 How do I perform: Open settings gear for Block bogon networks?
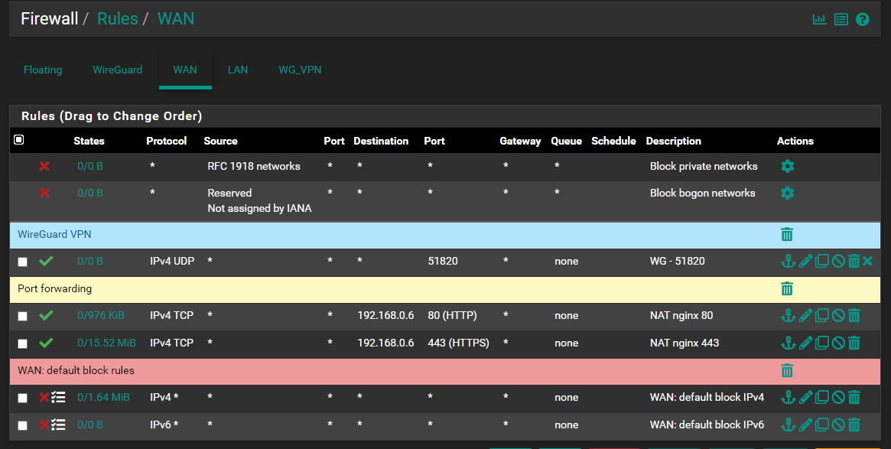pos(787,193)
